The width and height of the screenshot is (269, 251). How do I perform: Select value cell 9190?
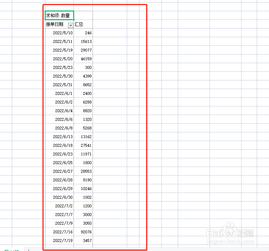coord(83,180)
